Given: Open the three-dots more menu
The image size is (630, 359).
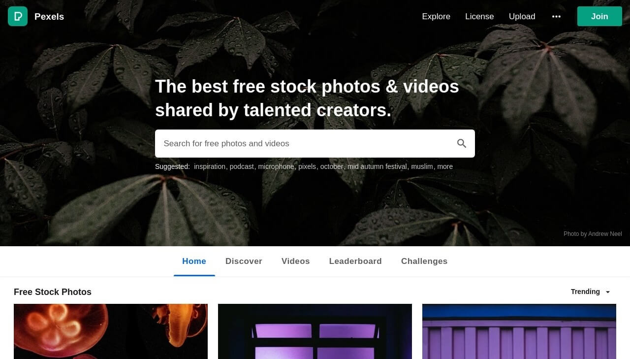Looking at the screenshot, I should (x=556, y=16).
